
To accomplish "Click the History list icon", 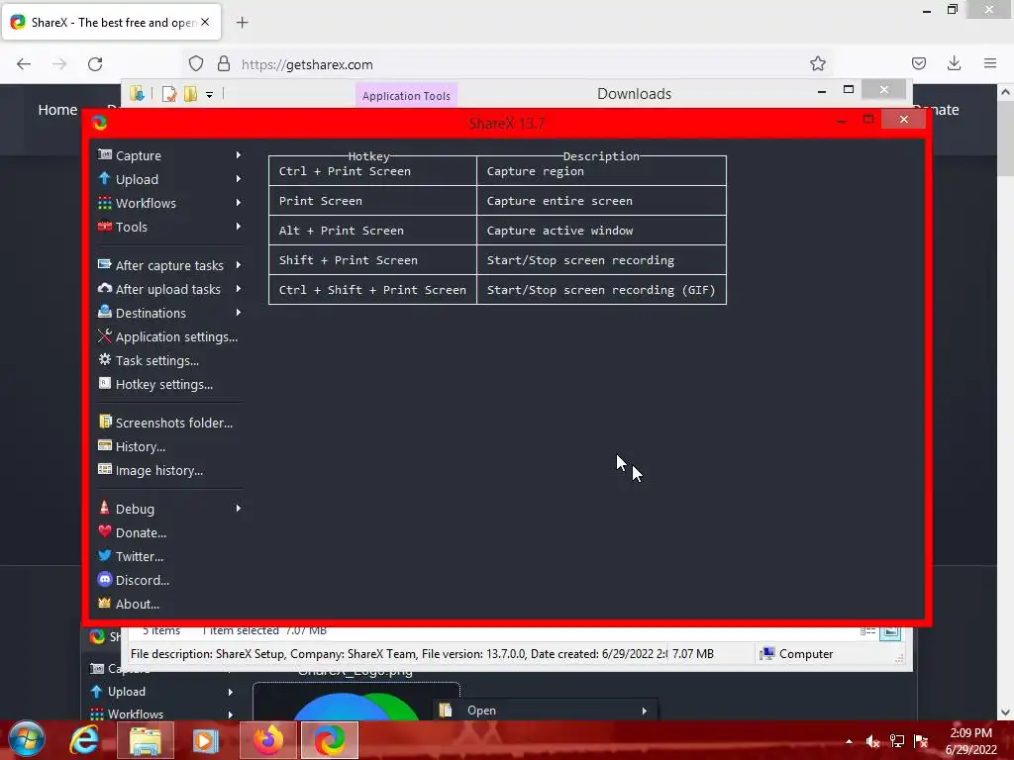I will pos(105,445).
